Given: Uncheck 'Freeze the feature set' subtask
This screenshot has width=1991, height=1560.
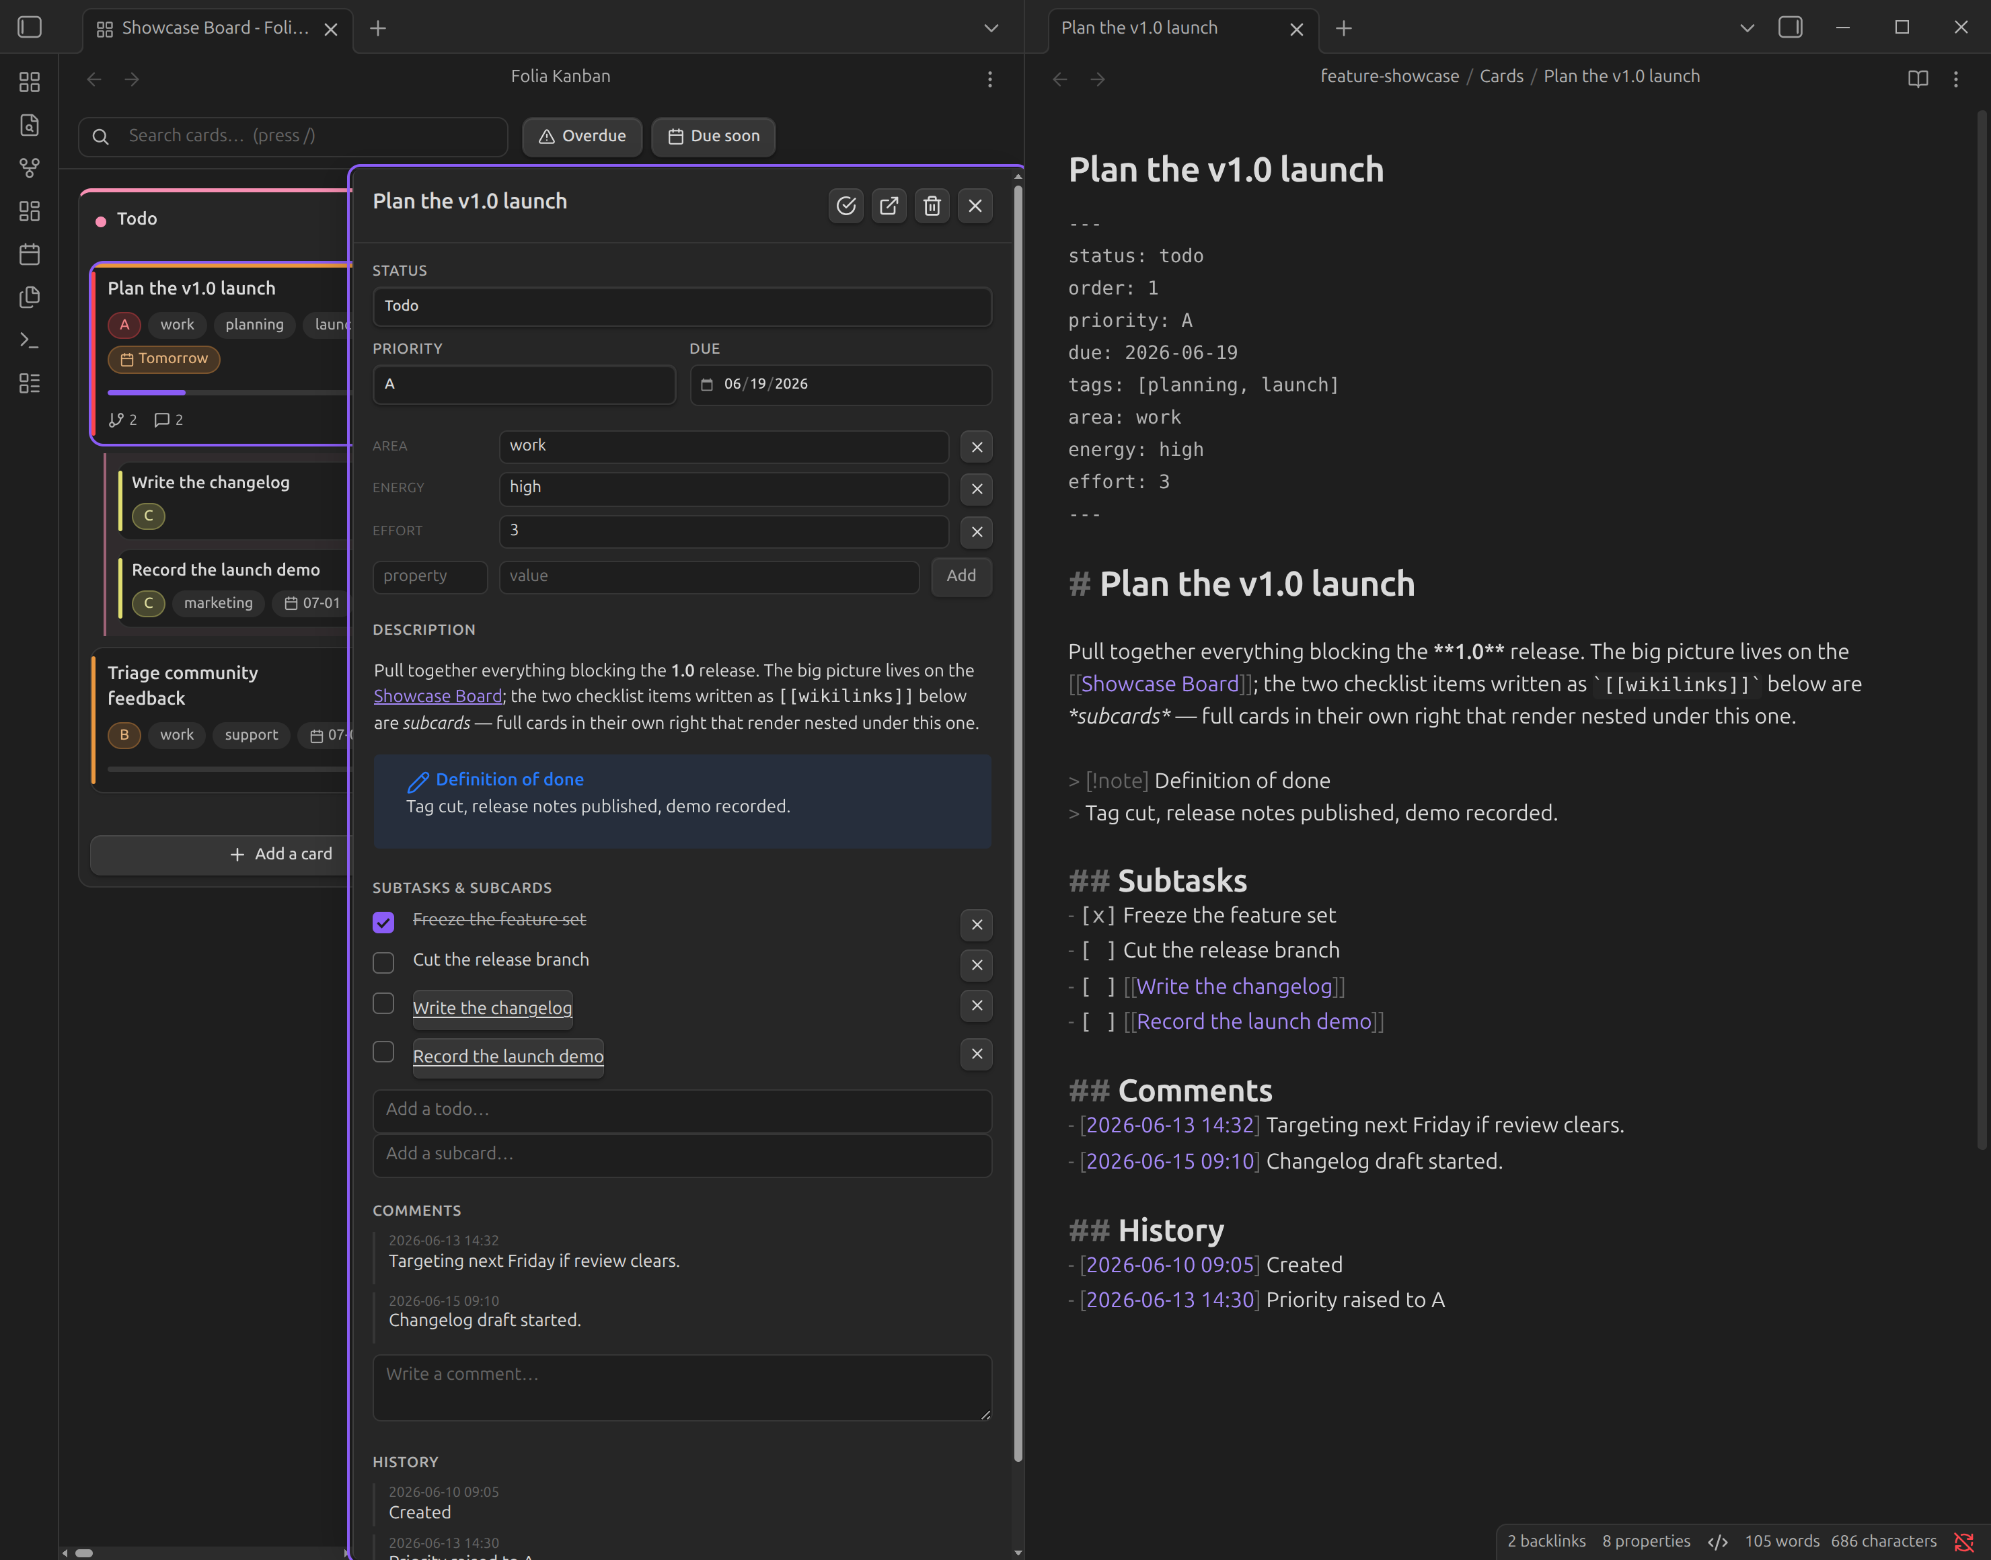Looking at the screenshot, I should click(x=383, y=923).
